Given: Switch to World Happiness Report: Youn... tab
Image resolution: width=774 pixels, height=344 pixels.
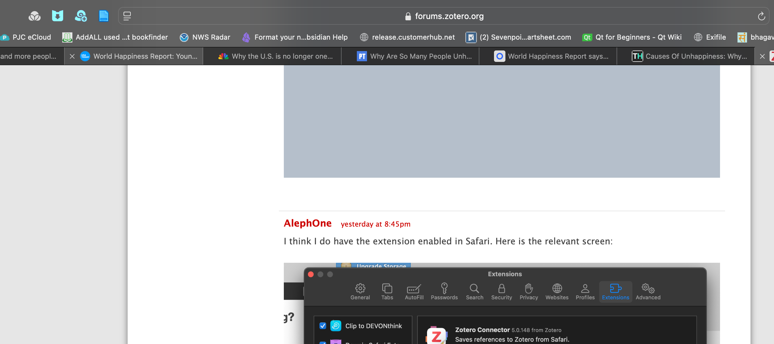Looking at the screenshot, I should click(145, 56).
